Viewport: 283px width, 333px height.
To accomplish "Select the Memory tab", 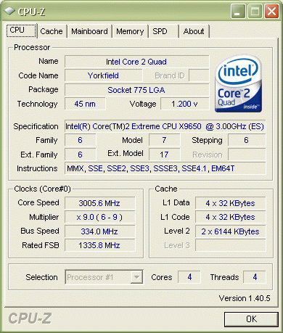I will (130, 31).
